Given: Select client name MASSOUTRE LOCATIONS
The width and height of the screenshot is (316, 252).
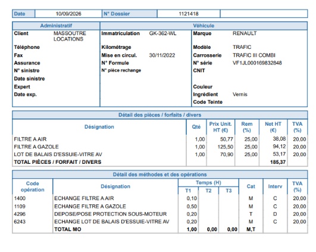Looking at the screenshot, I should [x=70, y=36].
